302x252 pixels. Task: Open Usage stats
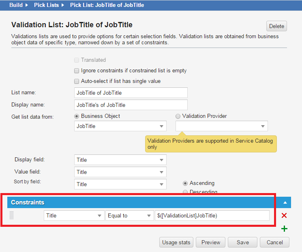tap(176, 243)
